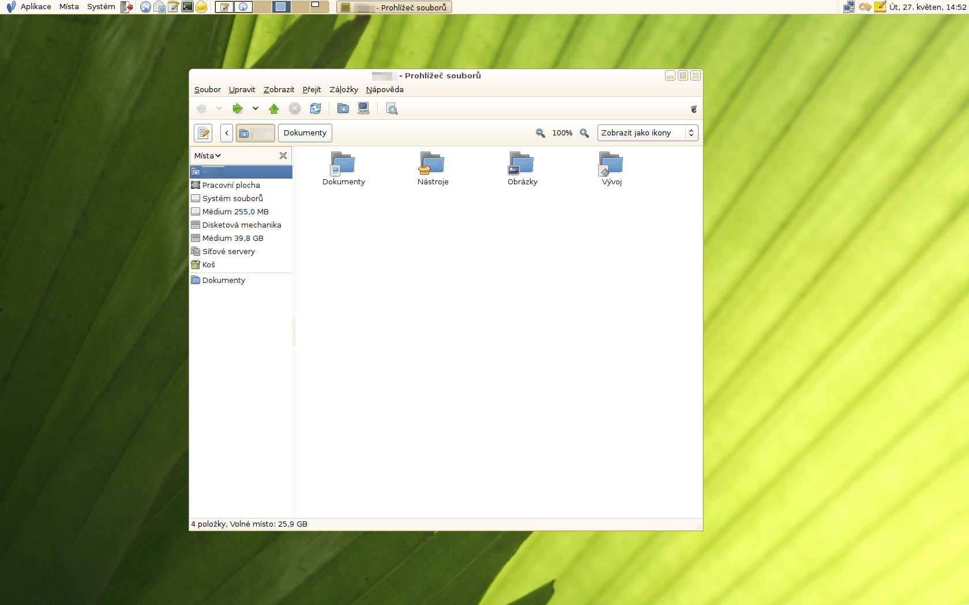Screen dimensions: 969x605
Task: Zoom out using the minus magnifier
Action: point(540,133)
